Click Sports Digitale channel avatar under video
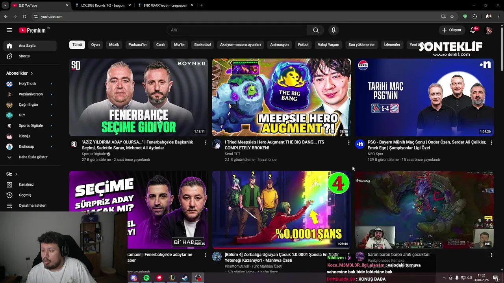Image resolution: width=504 pixels, height=283 pixels. pos(74,144)
